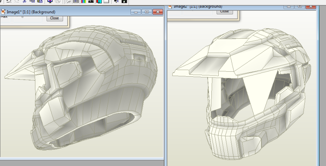Click the Undo toolbar icon

pos(9,1)
